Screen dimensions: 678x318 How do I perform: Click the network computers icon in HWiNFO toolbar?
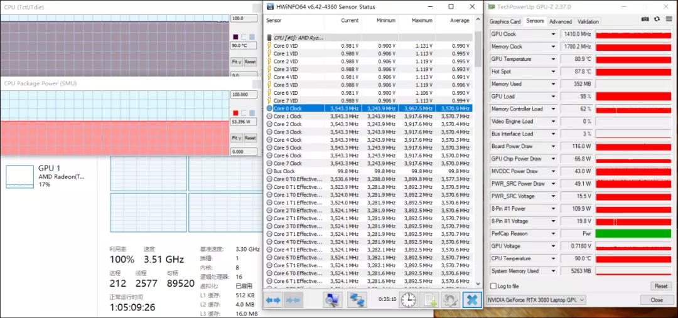pyautogui.click(x=357, y=300)
